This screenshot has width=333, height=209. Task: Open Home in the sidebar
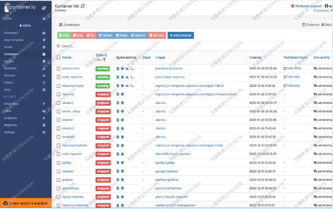tap(26, 19)
